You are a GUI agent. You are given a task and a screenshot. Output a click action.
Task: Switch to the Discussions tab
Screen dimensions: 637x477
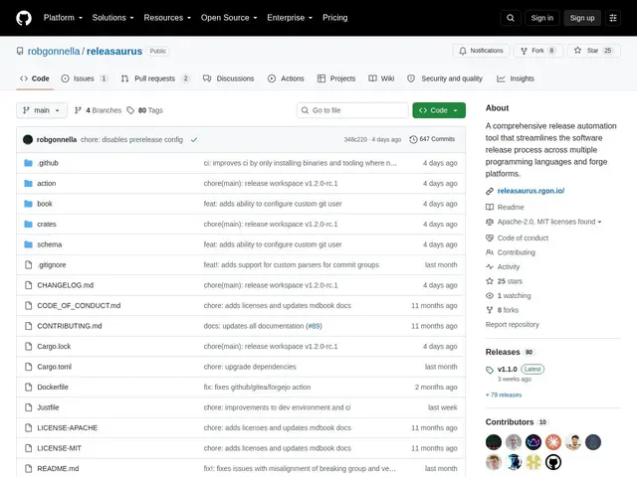click(x=228, y=79)
